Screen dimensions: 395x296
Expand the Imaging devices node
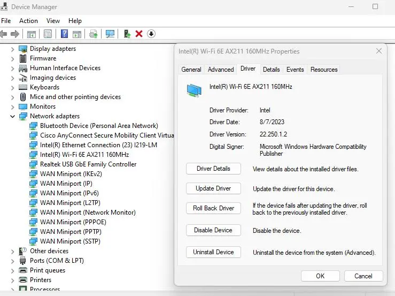pos(13,78)
